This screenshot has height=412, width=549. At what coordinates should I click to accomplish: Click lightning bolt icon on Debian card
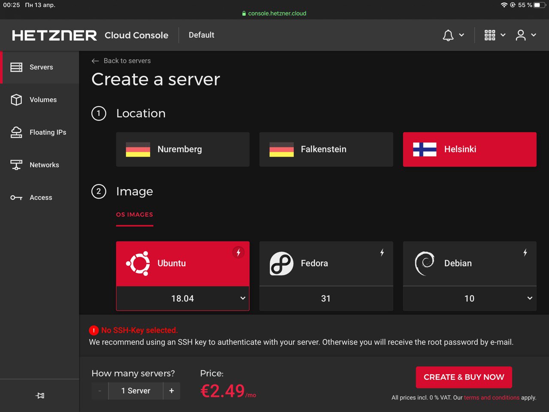pos(525,253)
